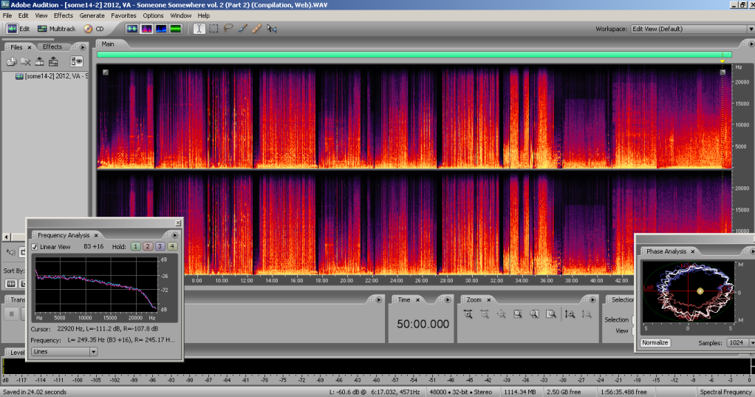This screenshot has height=397, width=755.
Task: Open the Effects menu
Action: coord(64,15)
